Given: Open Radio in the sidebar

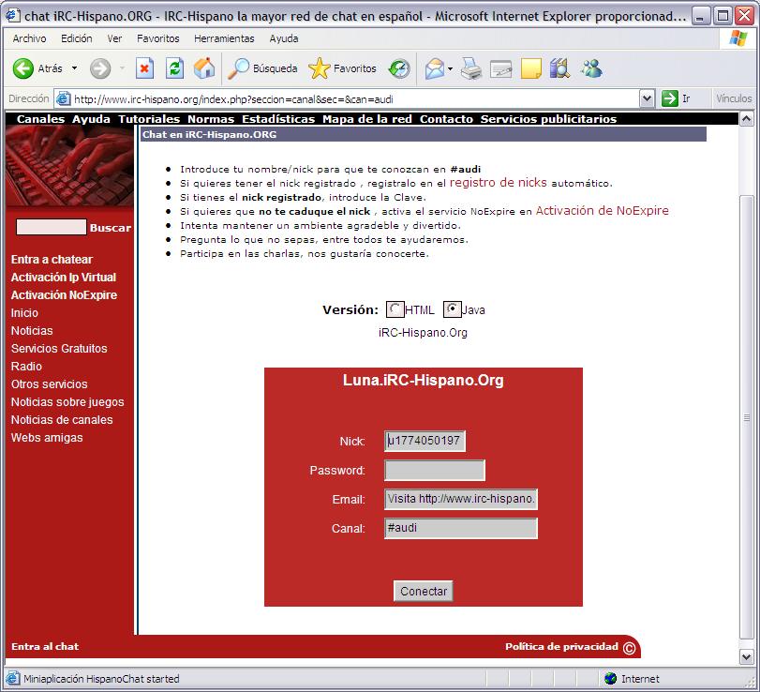Looking at the screenshot, I should pos(26,366).
